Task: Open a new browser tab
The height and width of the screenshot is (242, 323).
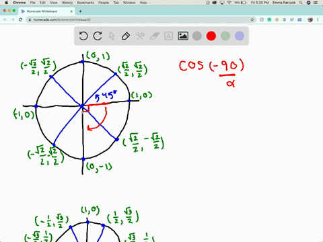Action: coord(80,11)
